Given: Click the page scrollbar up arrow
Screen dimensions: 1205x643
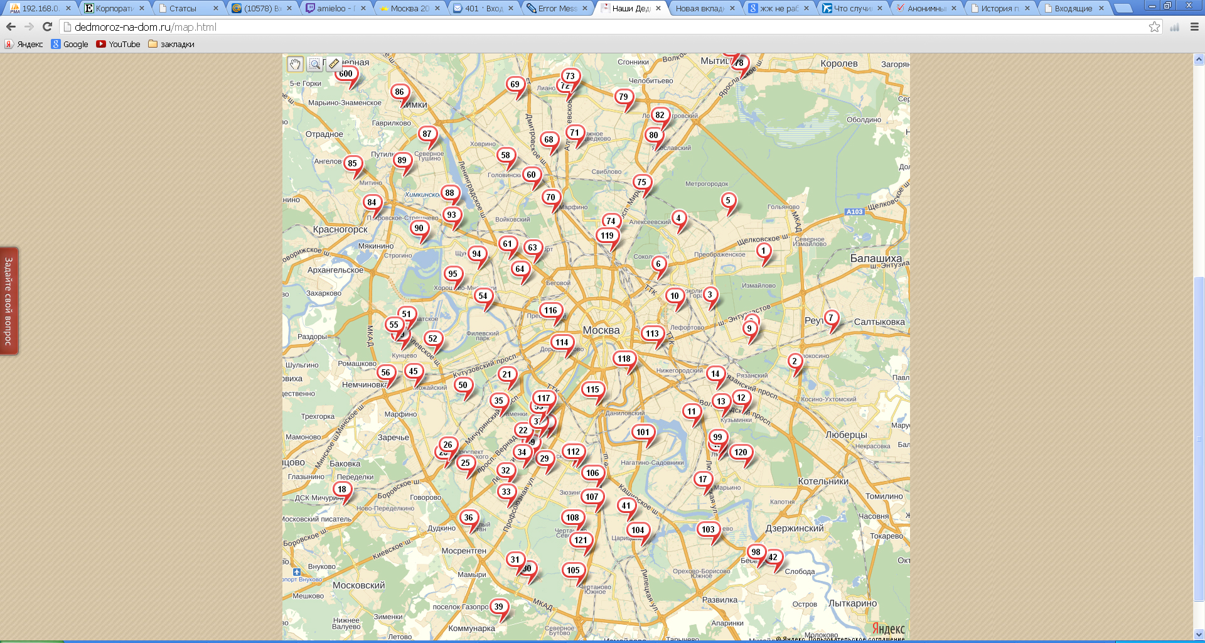Looking at the screenshot, I should tap(1199, 60).
